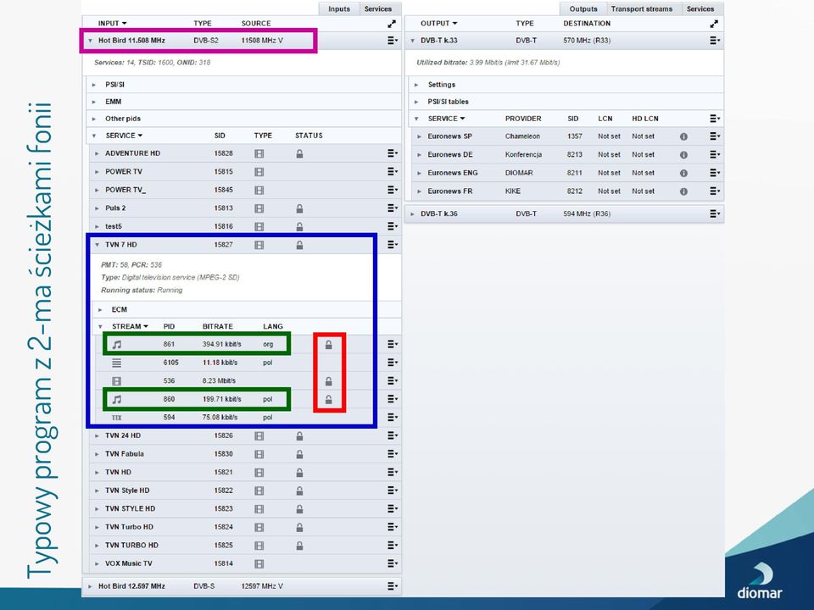Expand the PSI/SI section
This screenshot has height=610, width=814.
point(94,85)
